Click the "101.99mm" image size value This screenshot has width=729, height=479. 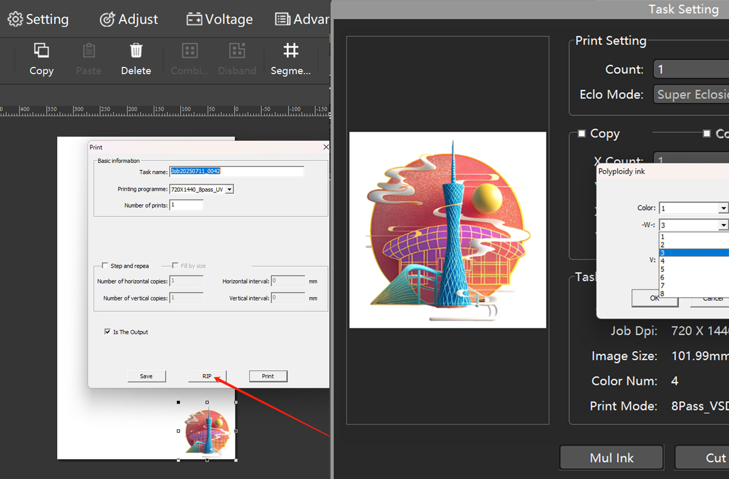point(700,356)
